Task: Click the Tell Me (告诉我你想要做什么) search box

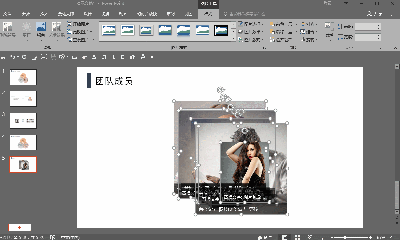Action: click(x=245, y=14)
